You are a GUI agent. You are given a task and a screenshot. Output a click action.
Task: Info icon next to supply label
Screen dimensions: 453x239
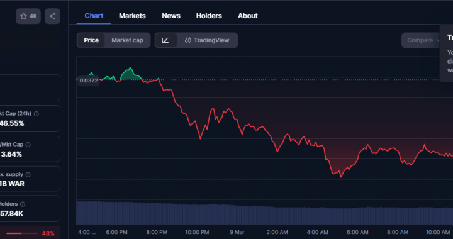click(28, 175)
